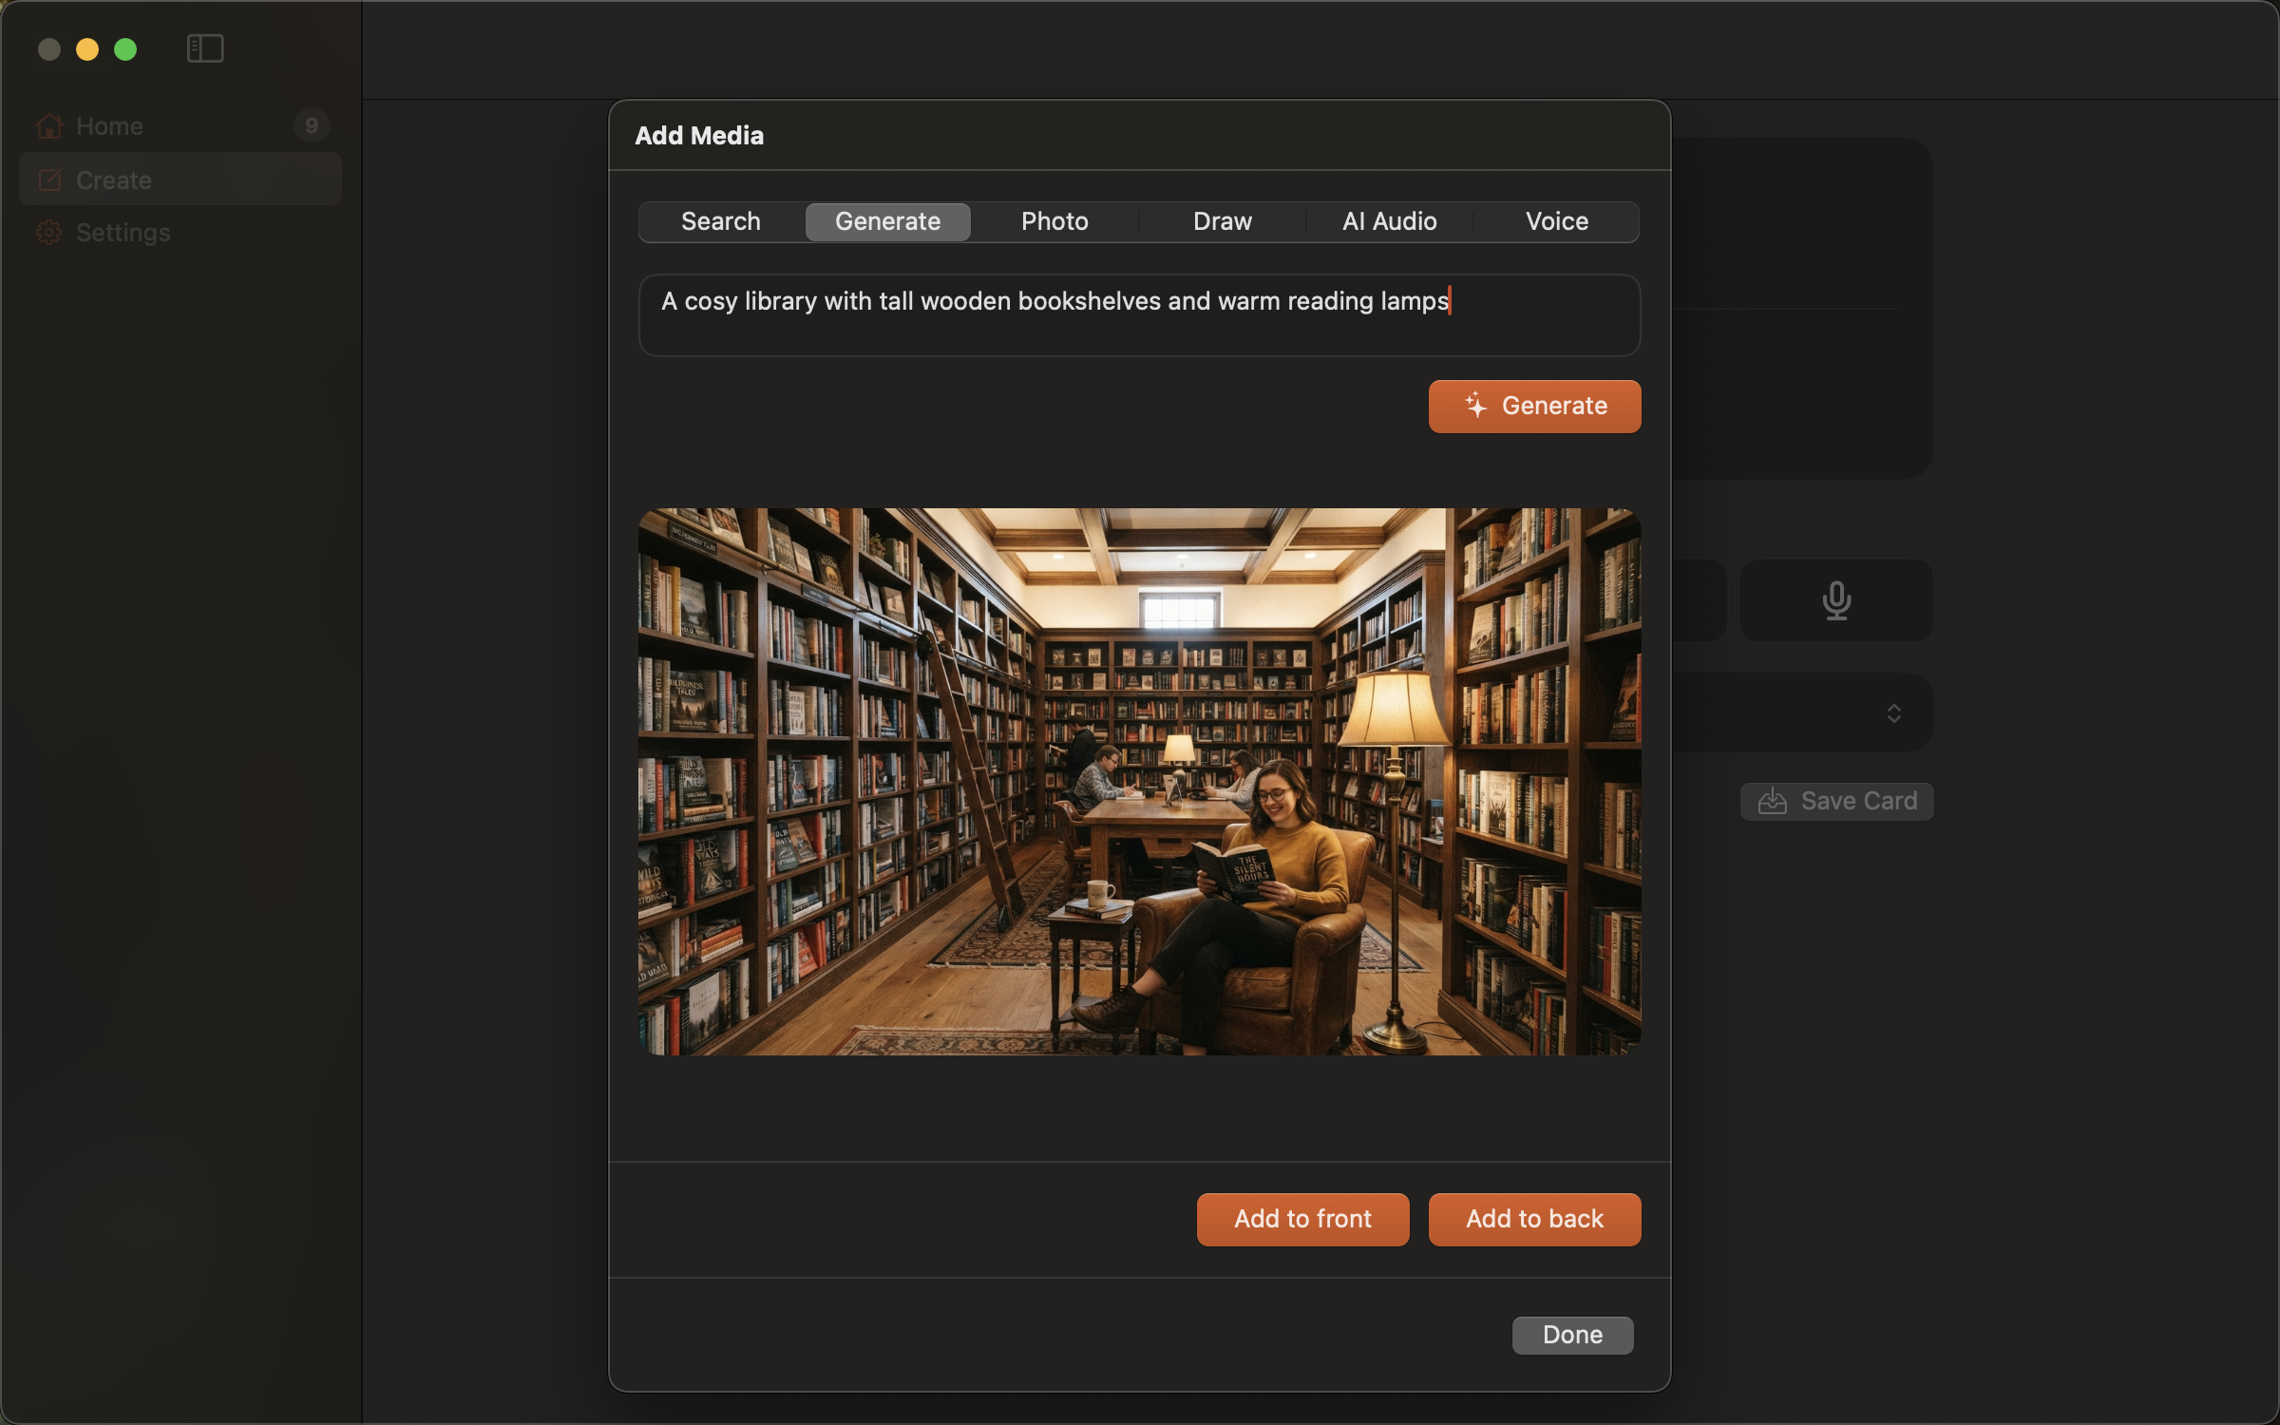Click the Settings gear icon
This screenshot has width=2280, height=1425.
click(x=49, y=232)
